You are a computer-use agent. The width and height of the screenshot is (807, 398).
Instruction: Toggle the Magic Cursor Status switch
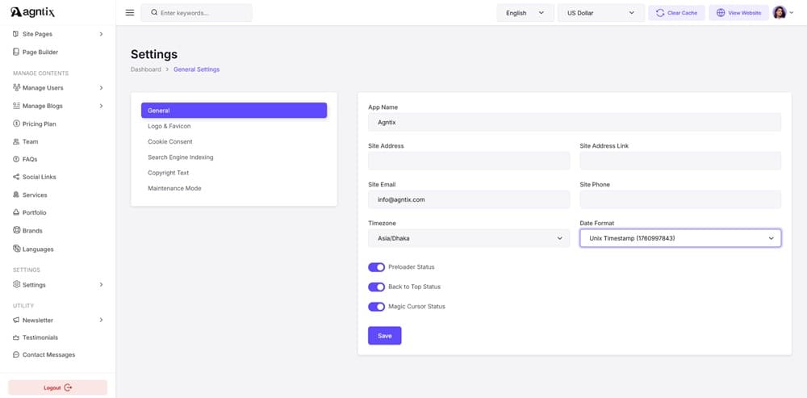click(x=376, y=307)
